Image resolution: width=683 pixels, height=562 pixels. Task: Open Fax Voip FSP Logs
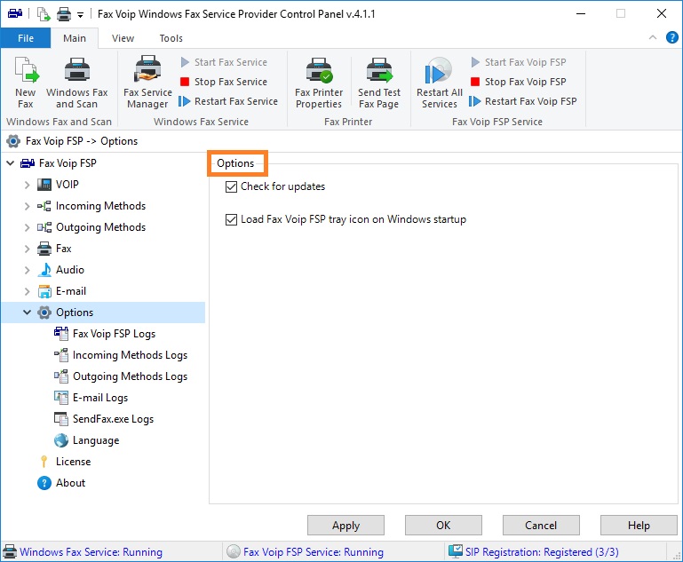tap(114, 334)
